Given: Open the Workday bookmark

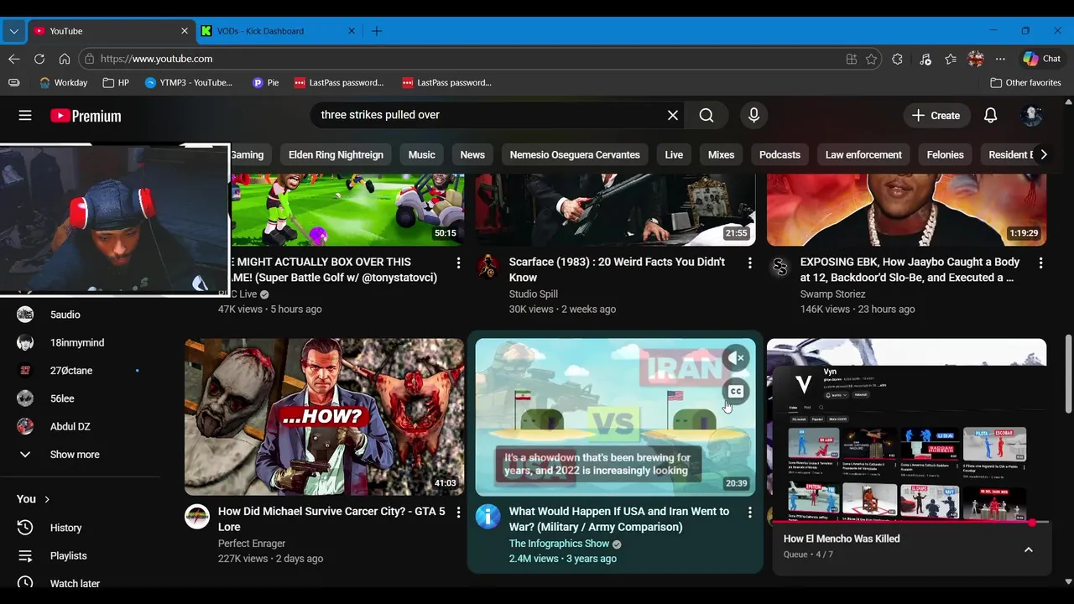Looking at the screenshot, I should (x=63, y=82).
